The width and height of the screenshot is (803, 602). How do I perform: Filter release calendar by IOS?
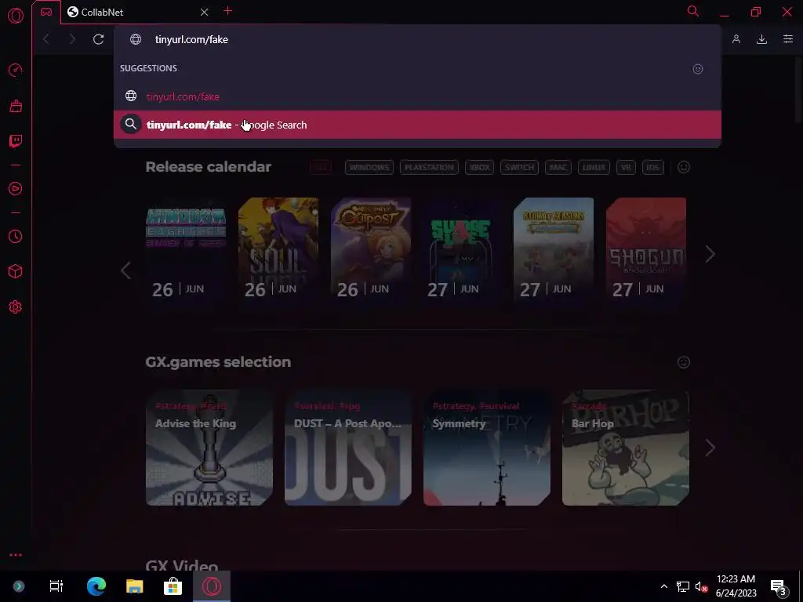point(652,168)
